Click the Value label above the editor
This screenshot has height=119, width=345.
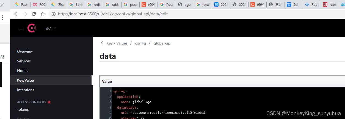point(107,81)
